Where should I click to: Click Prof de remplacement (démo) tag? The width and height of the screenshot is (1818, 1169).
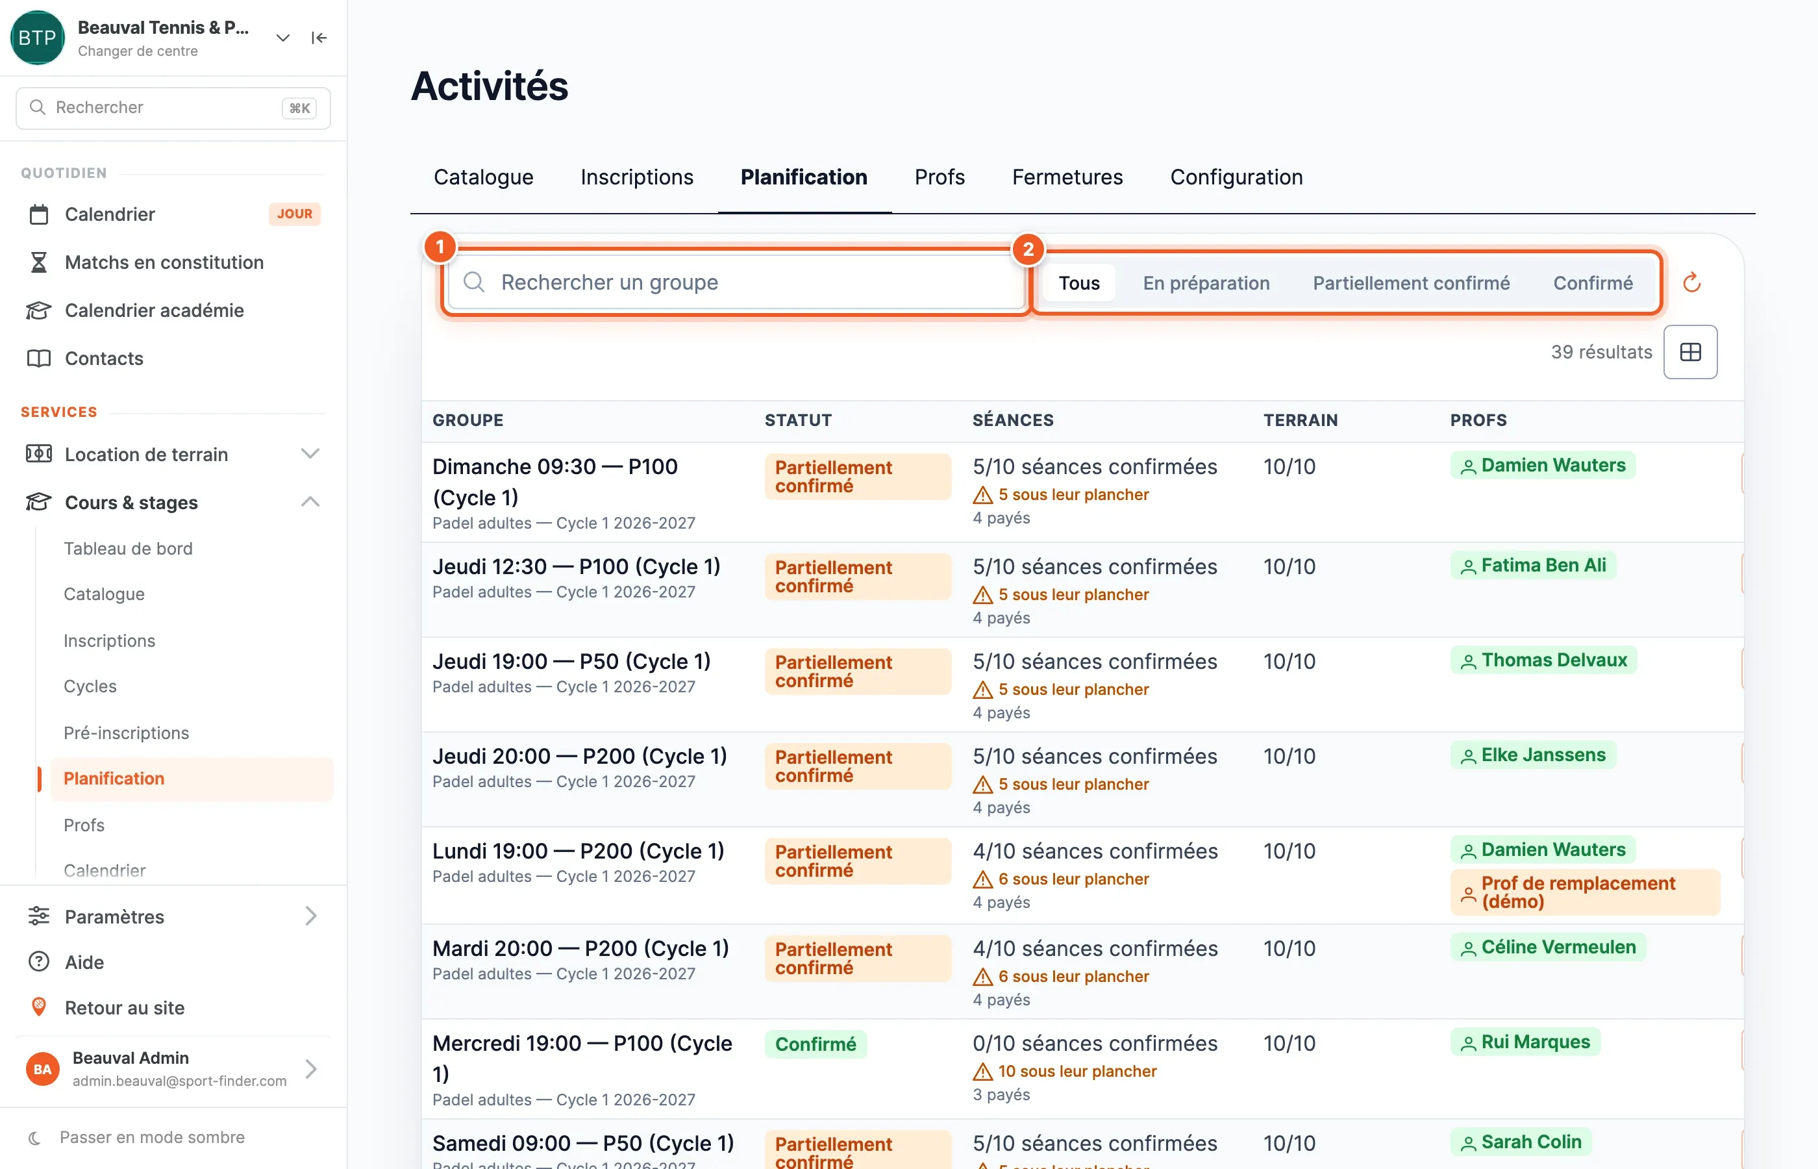pyautogui.click(x=1584, y=892)
